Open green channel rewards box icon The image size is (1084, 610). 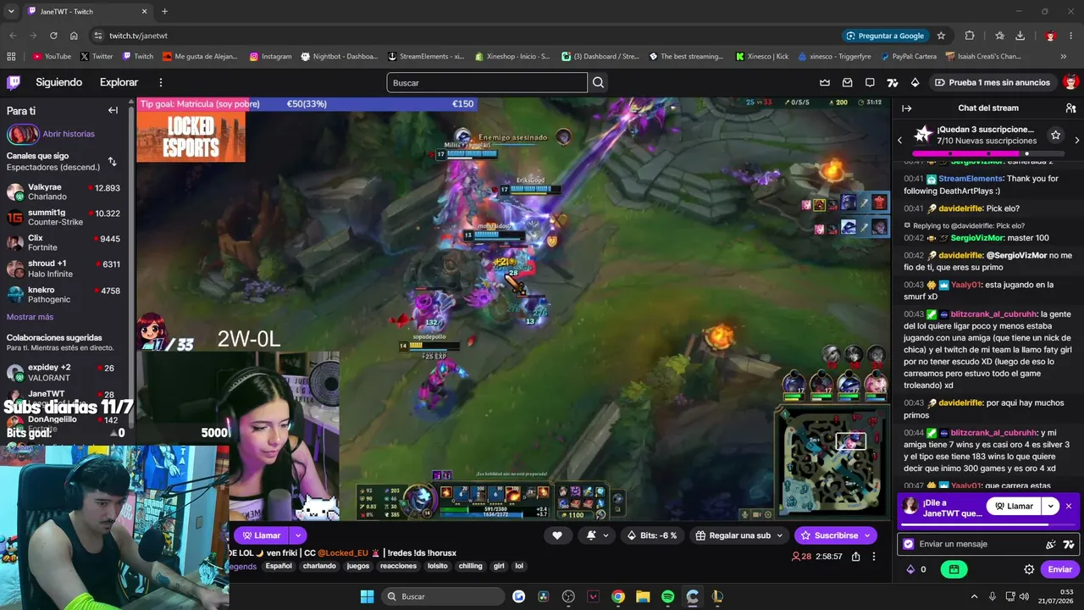point(954,569)
